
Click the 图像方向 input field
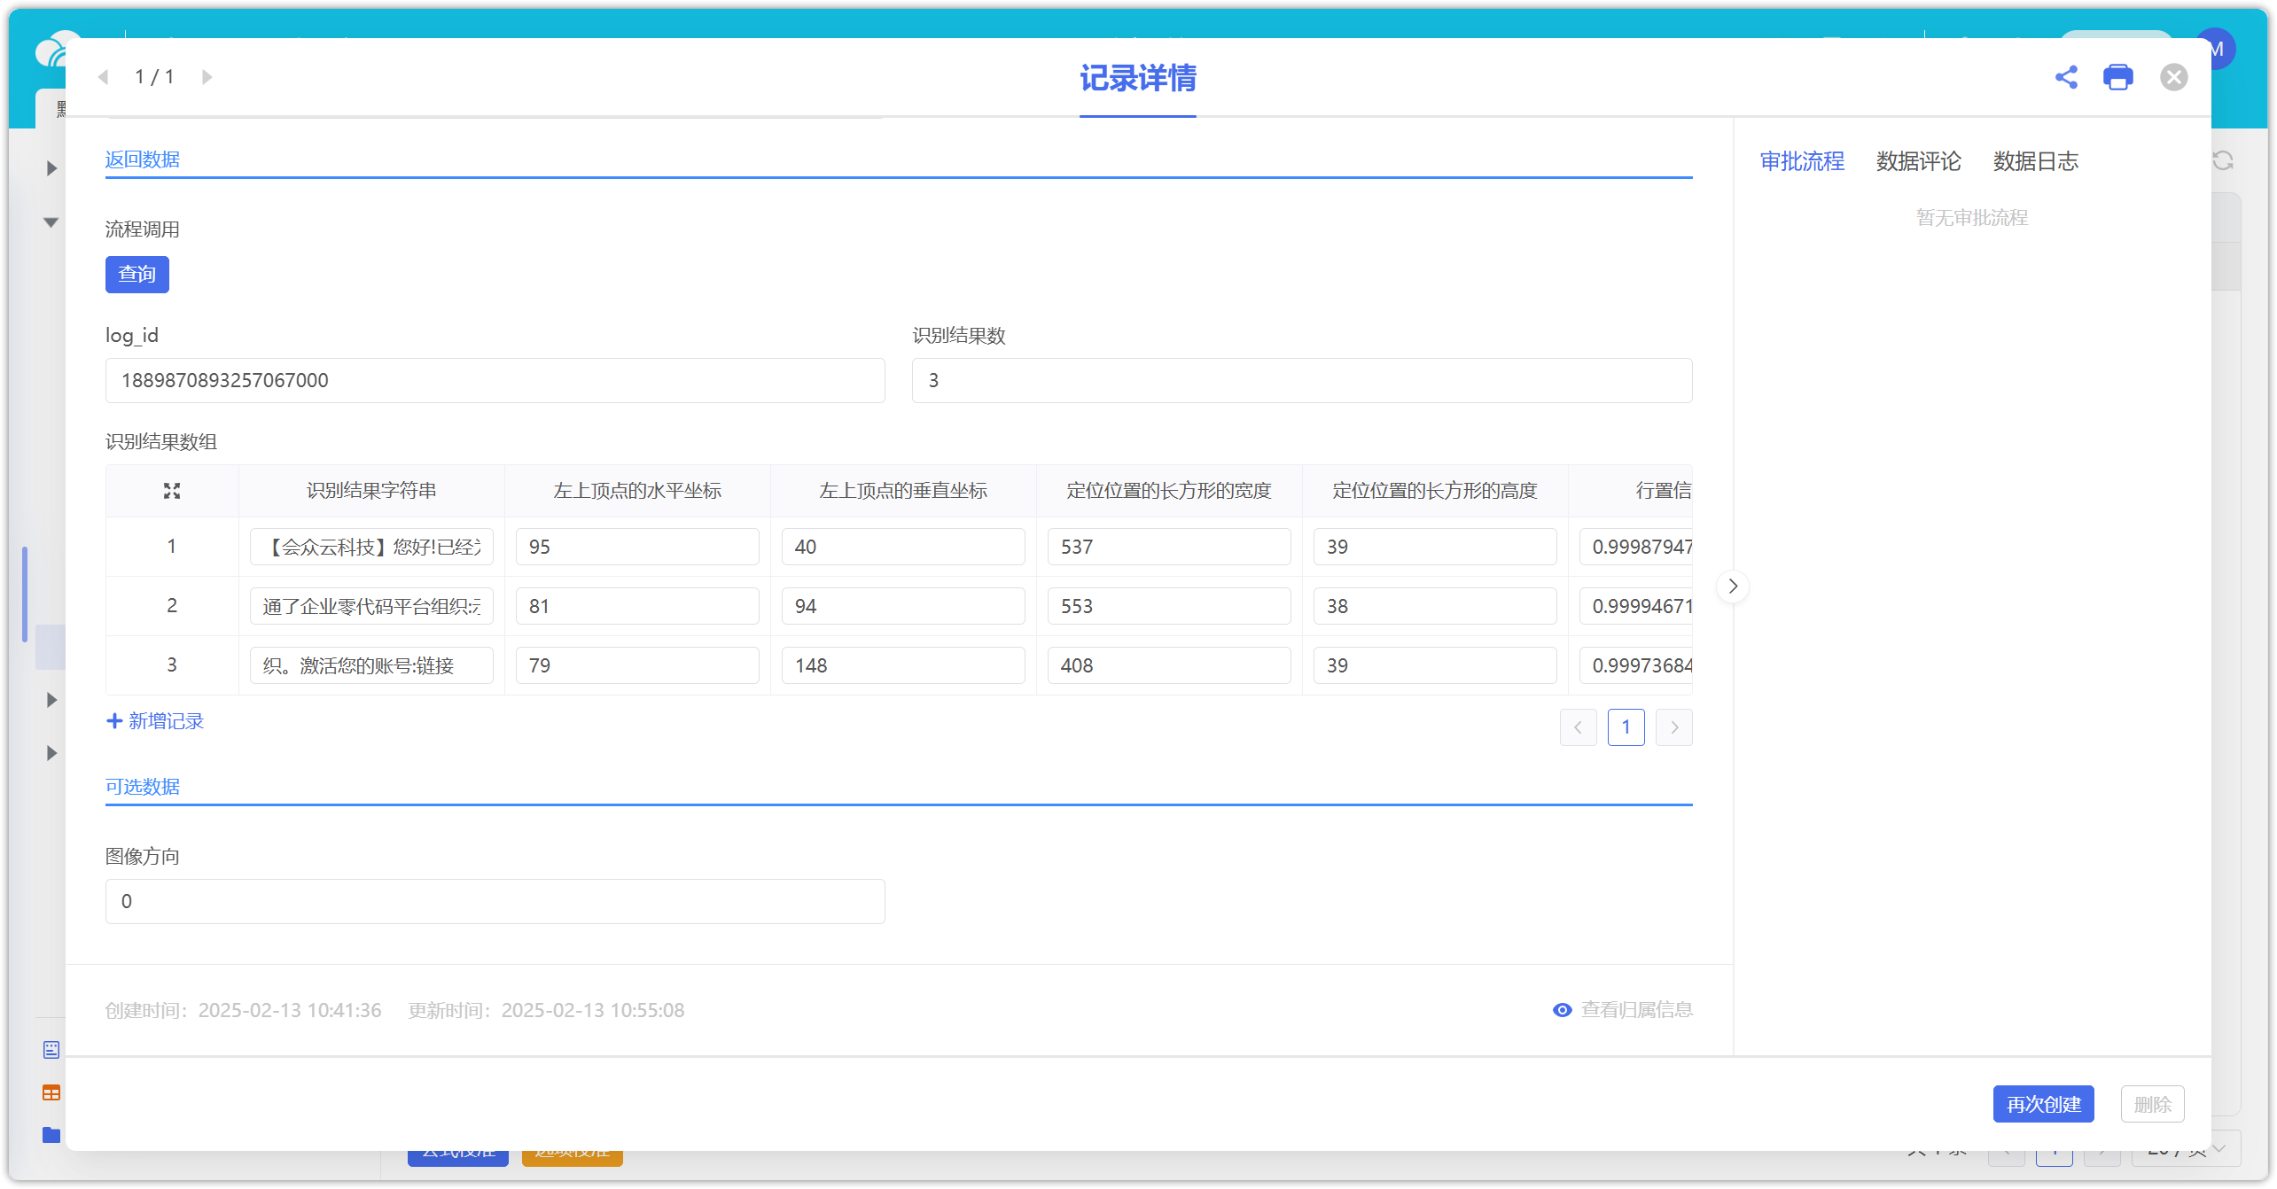[495, 902]
